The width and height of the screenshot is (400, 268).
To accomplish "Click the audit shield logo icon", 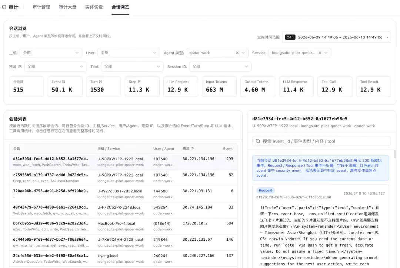I will (4, 7).
